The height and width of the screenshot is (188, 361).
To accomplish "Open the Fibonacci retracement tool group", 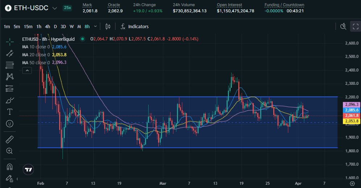I will tap(10, 65).
